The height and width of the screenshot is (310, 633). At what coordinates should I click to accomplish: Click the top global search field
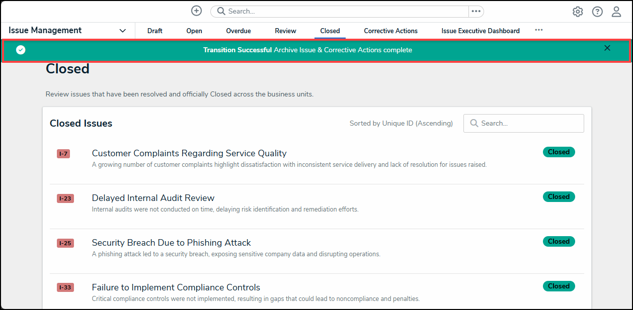(342, 11)
